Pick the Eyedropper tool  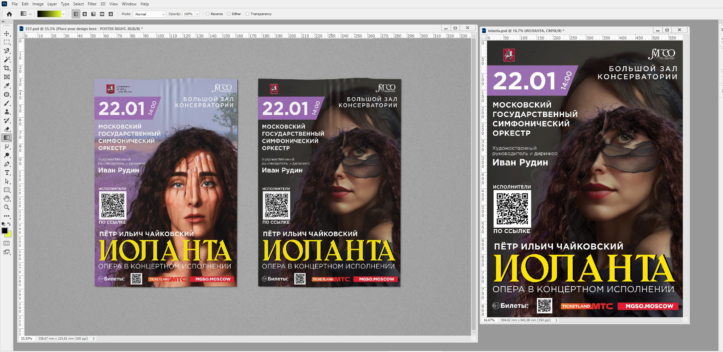7,86
